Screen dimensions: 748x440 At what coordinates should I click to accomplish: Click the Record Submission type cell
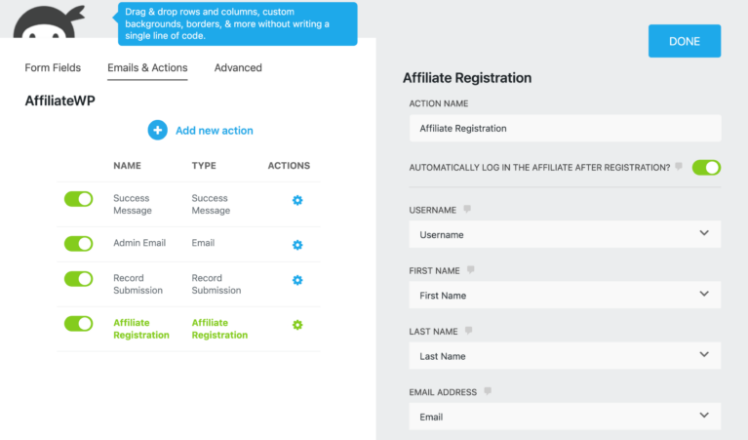[x=217, y=284]
